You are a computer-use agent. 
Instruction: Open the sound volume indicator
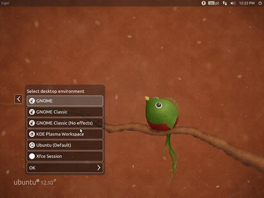(233, 3)
